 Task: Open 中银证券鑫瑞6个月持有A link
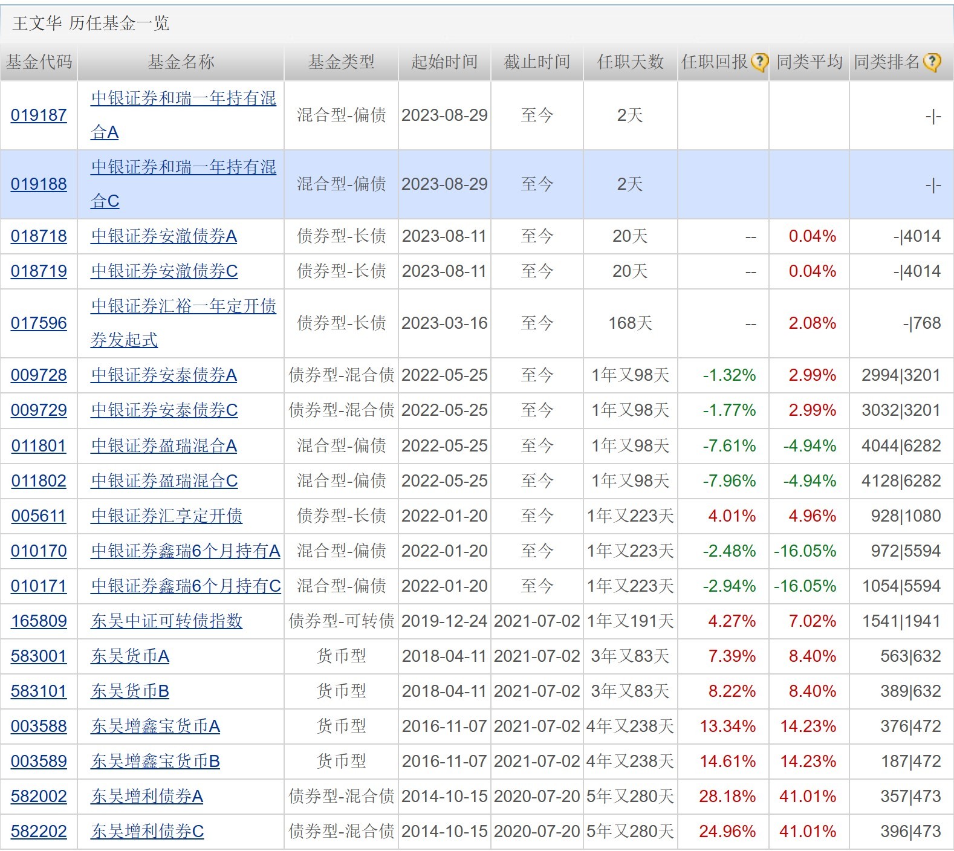pyautogui.click(x=186, y=551)
